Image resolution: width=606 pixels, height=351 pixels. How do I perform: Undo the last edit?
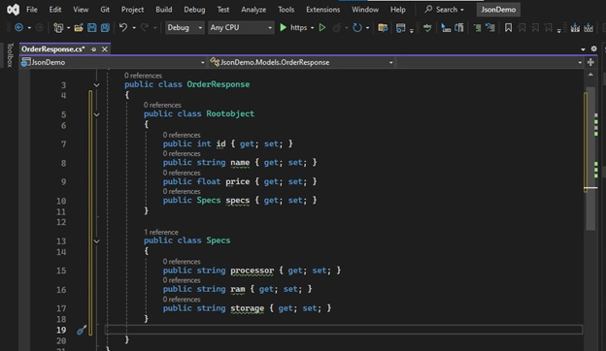[x=123, y=27]
